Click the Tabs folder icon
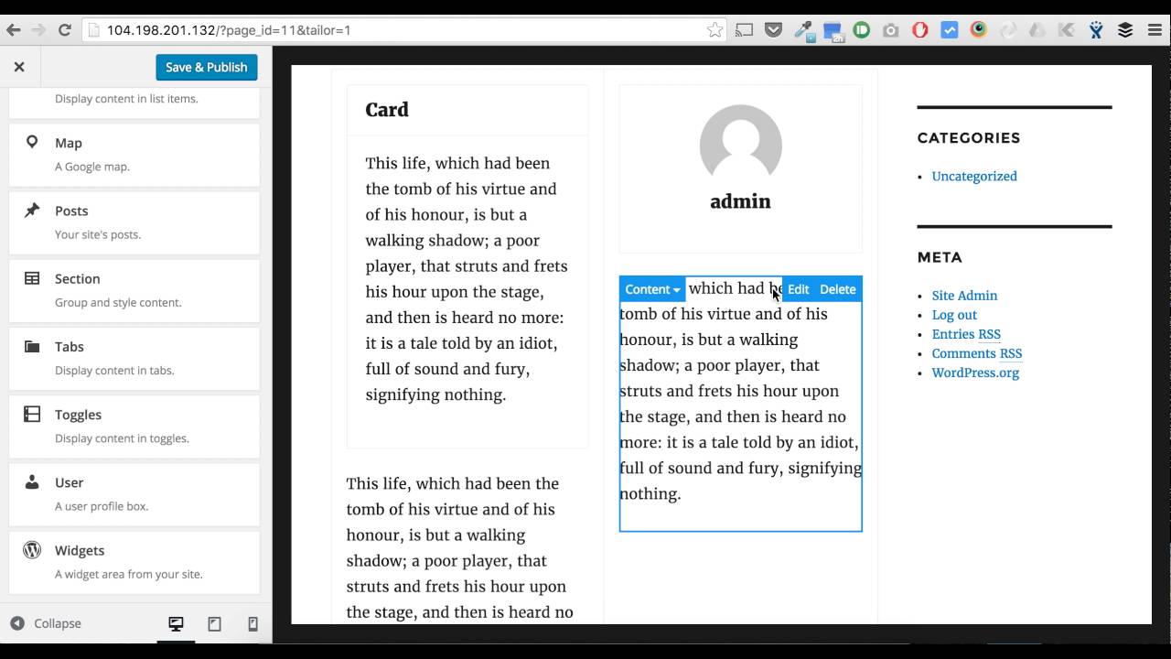1171x659 pixels. (32, 346)
